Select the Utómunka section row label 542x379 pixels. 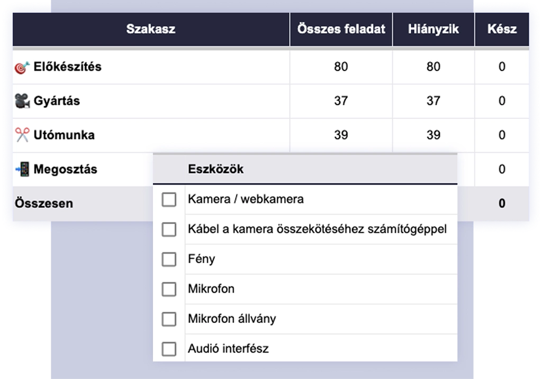pos(64,135)
